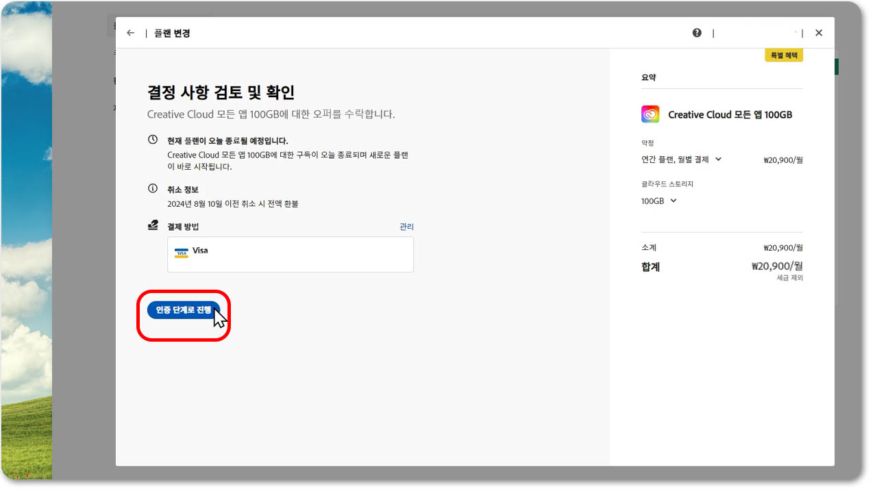Click the 결정 사항 검토 및 확인 heading
The width and height of the screenshot is (877, 493).
tap(221, 92)
